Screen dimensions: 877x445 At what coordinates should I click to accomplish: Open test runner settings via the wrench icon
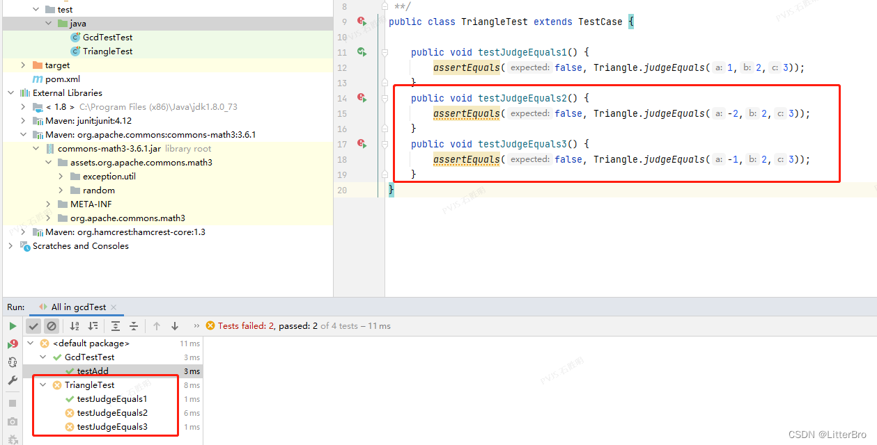point(11,380)
